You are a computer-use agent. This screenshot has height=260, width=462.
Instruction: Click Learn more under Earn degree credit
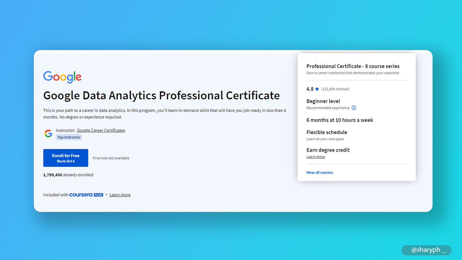click(315, 156)
